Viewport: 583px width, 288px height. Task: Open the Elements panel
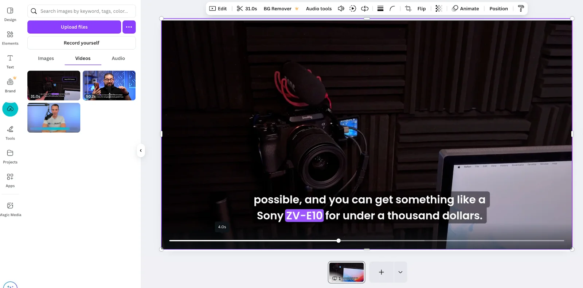pos(10,38)
